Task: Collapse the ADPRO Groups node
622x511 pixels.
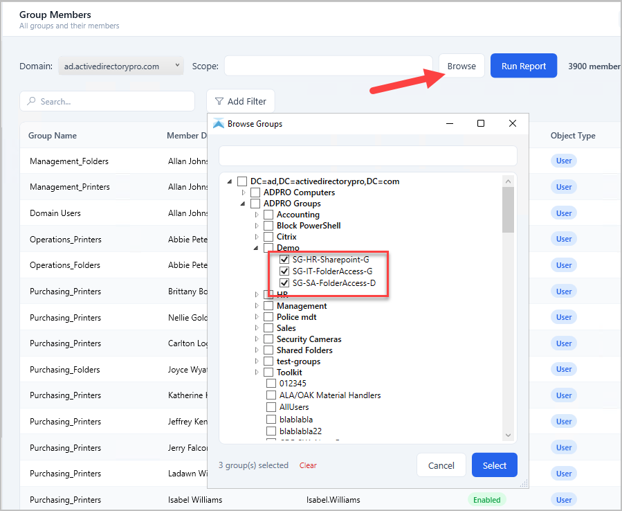Action: coord(243,204)
